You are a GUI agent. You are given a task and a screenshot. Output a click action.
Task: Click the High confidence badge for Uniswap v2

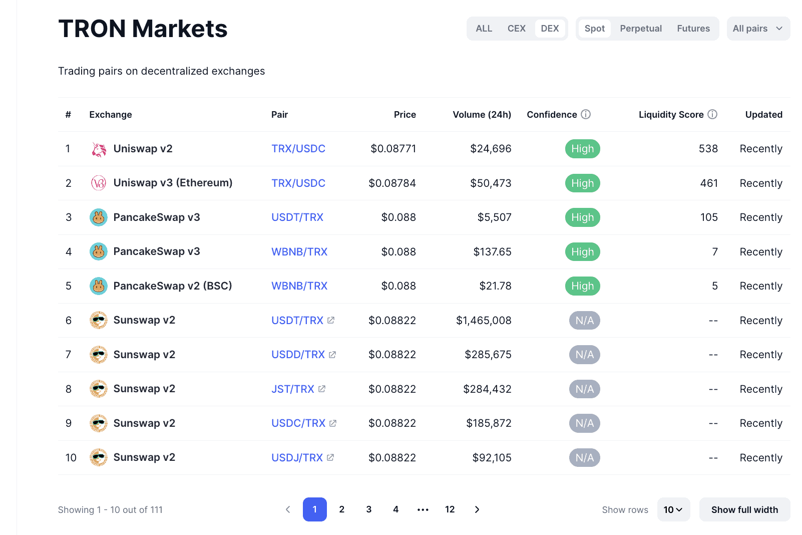(582, 149)
